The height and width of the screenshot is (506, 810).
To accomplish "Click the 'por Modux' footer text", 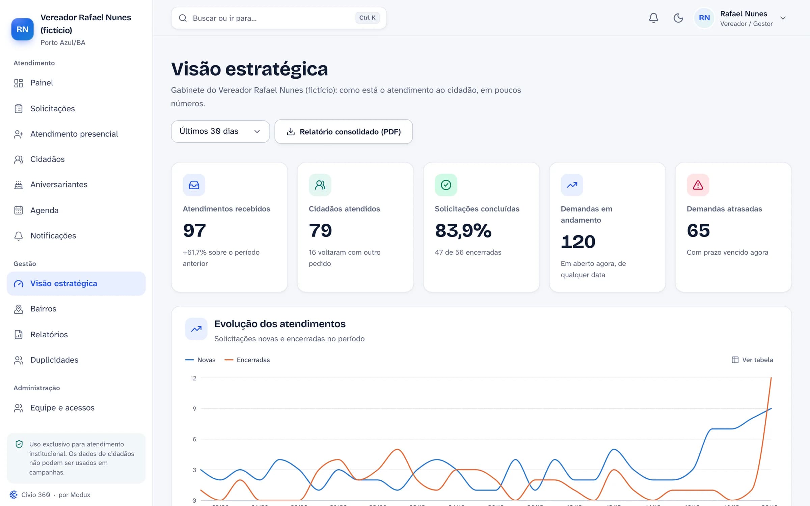I will coord(74,495).
